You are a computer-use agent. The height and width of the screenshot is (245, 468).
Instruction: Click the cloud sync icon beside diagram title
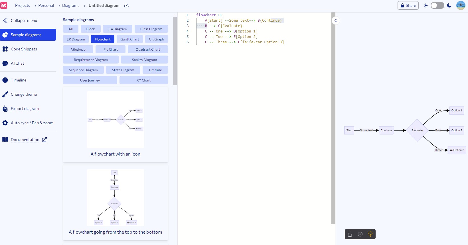(x=126, y=5)
